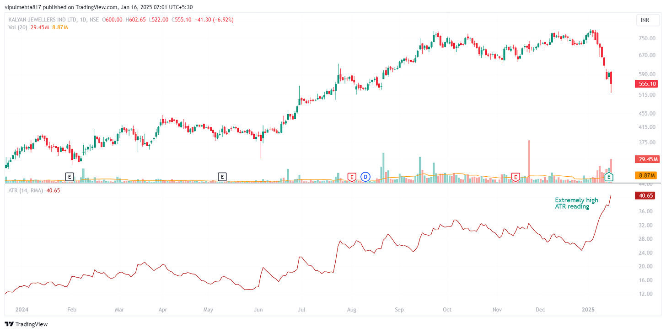
Task: Click the change value −41.30 (−6.92%)
Action: click(214, 20)
